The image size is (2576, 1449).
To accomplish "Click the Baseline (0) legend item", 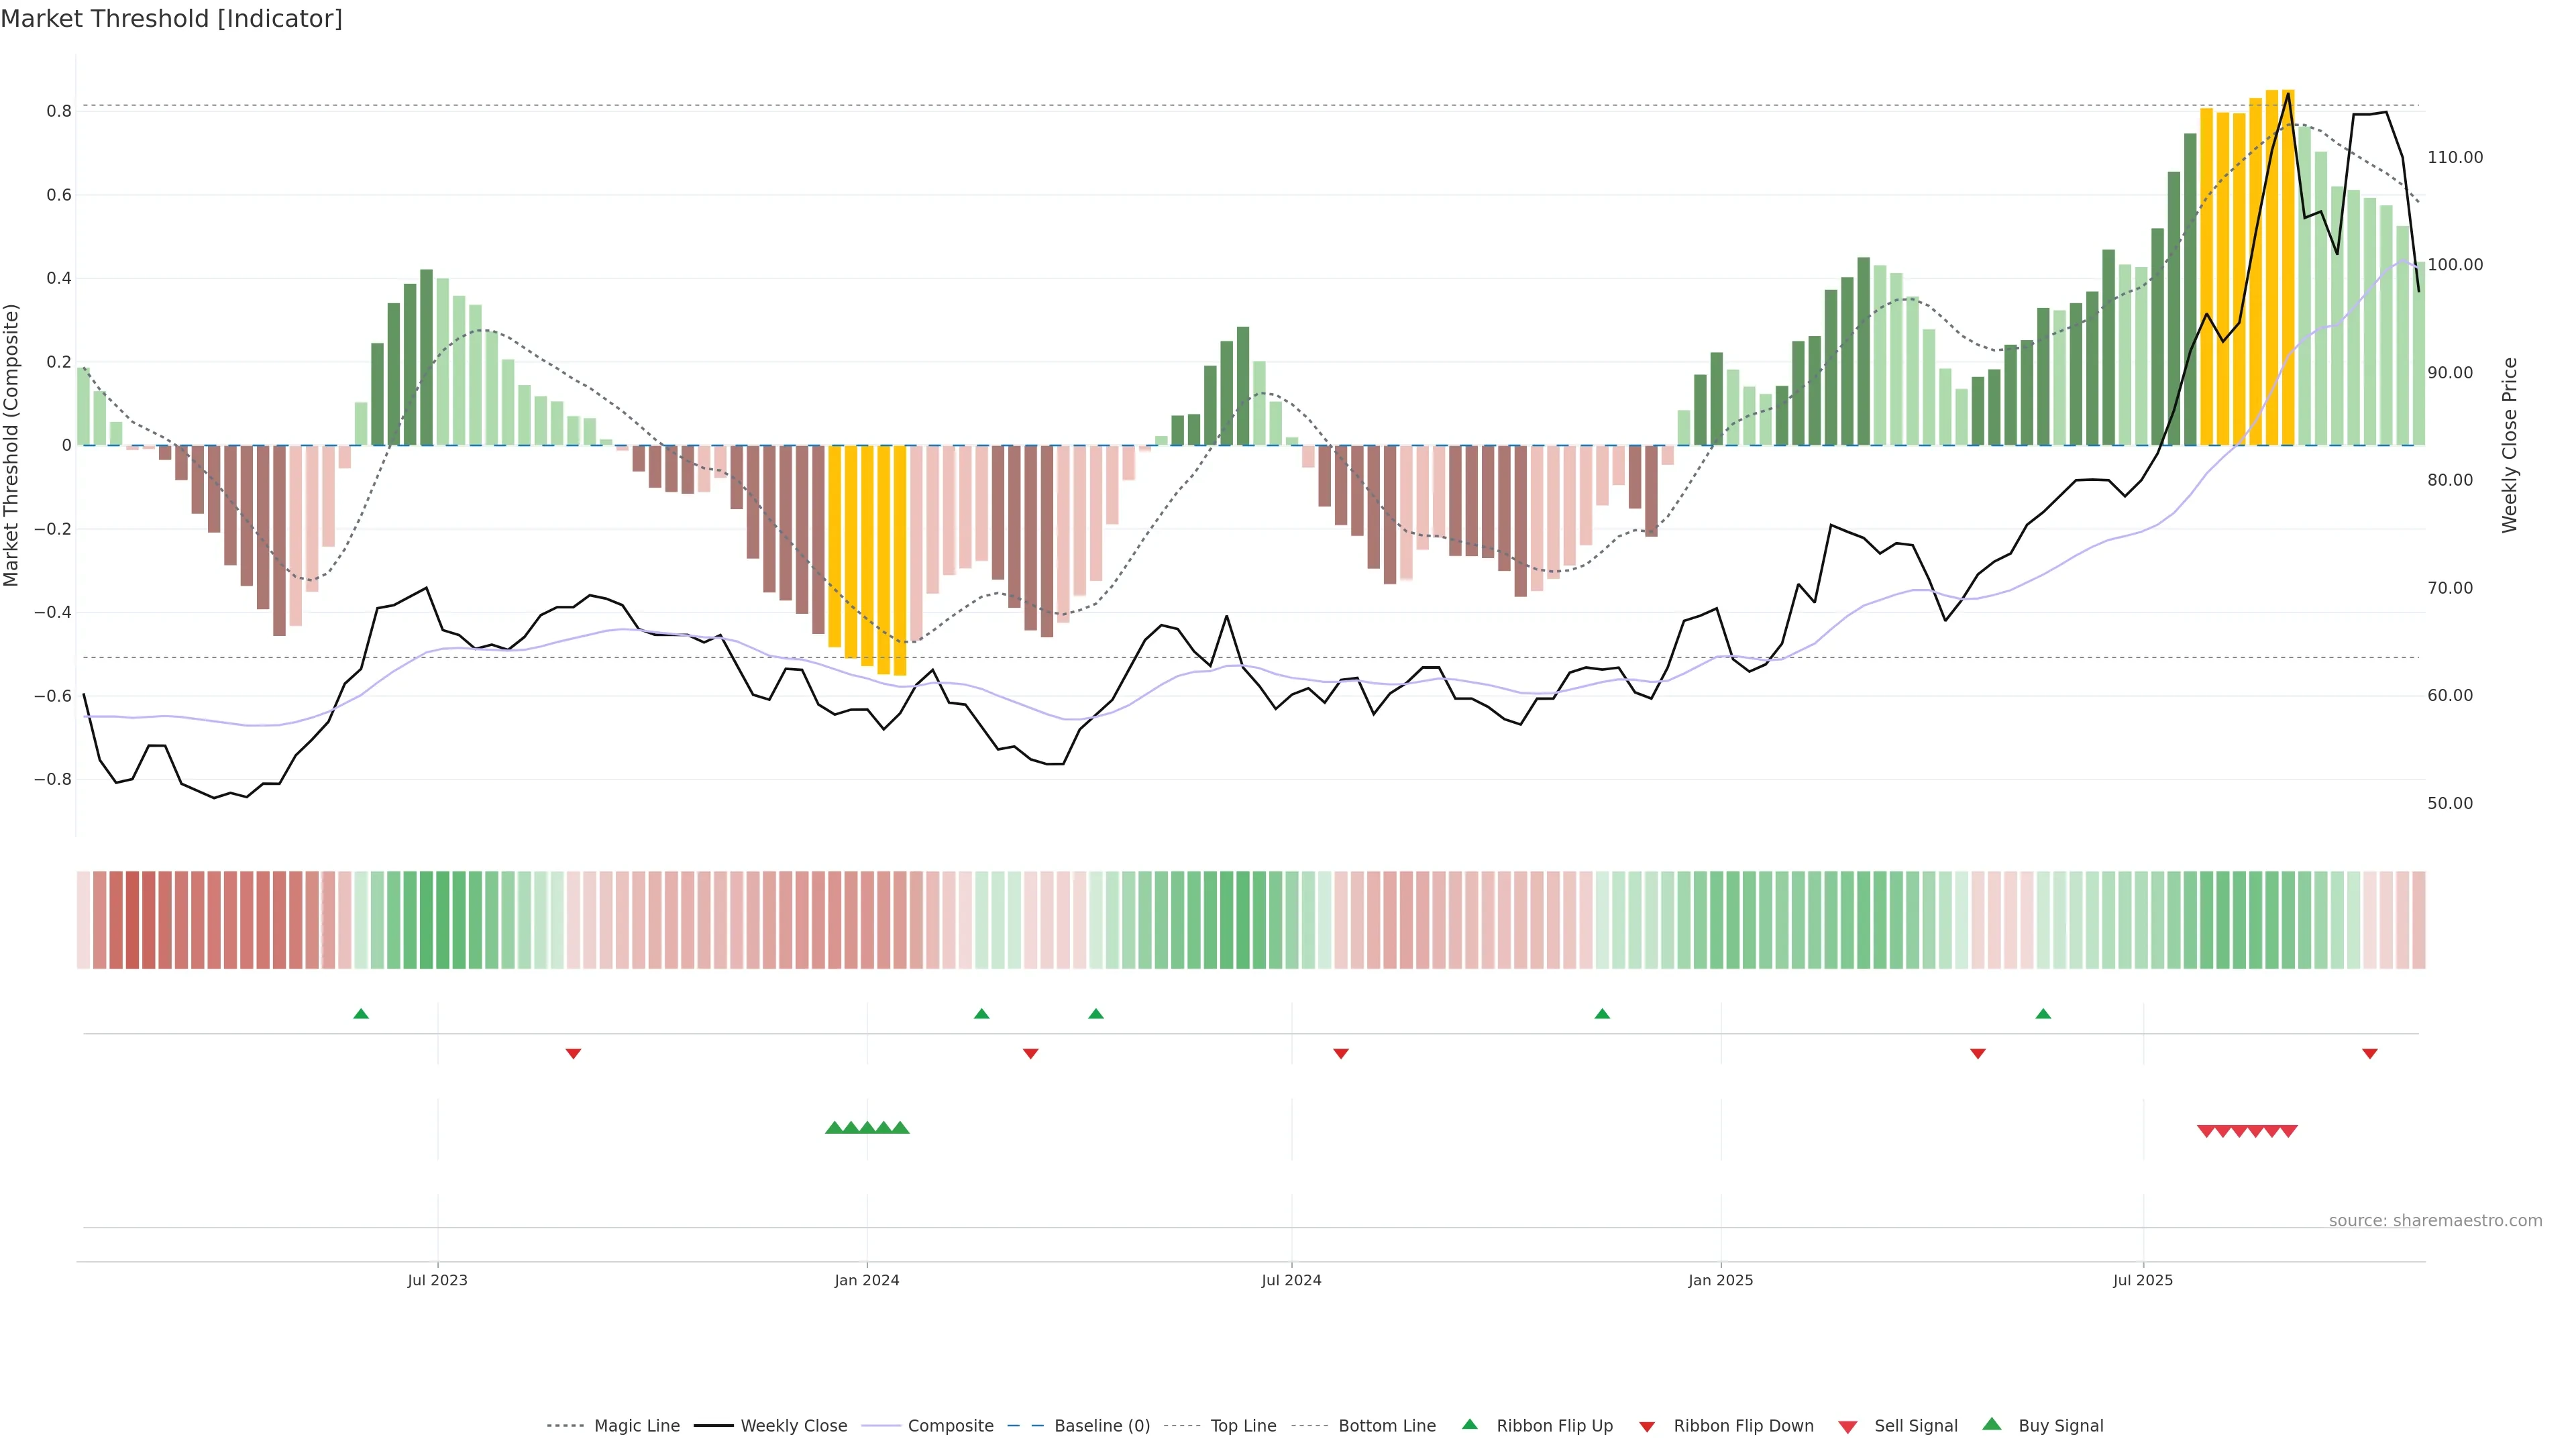I will pyautogui.click(x=1101, y=1425).
